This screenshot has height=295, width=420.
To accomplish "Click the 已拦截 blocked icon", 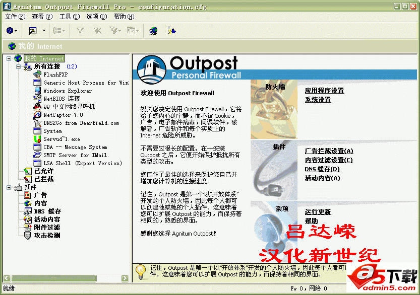I will tap(28, 179).
